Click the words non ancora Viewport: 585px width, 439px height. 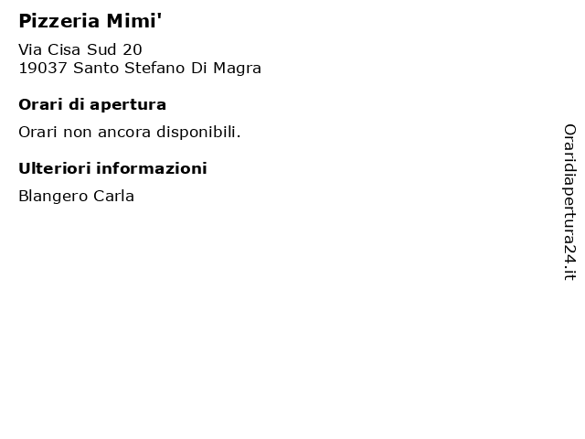pyautogui.click(x=107, y=133)
